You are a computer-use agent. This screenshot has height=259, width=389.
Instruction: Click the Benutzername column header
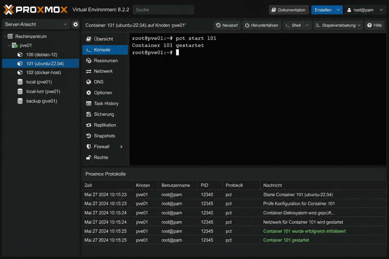[x=178, y=185]
